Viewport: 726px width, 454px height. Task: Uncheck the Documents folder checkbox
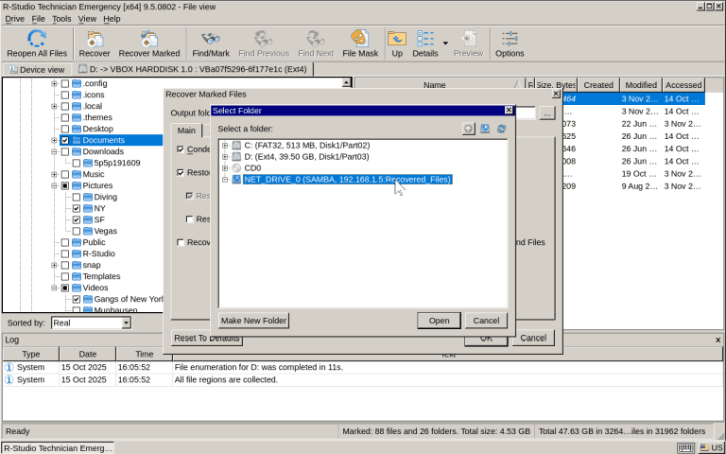(x=65, y=140)
